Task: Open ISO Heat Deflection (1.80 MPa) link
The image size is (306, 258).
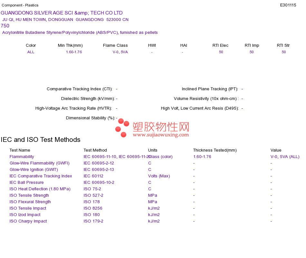Action: click(40, 189)
